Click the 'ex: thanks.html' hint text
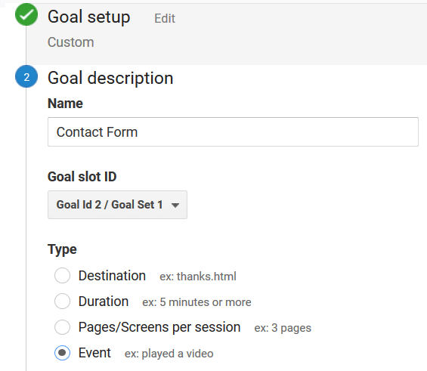The height and width of the screenshot is (371, 427). coord(198,277)
